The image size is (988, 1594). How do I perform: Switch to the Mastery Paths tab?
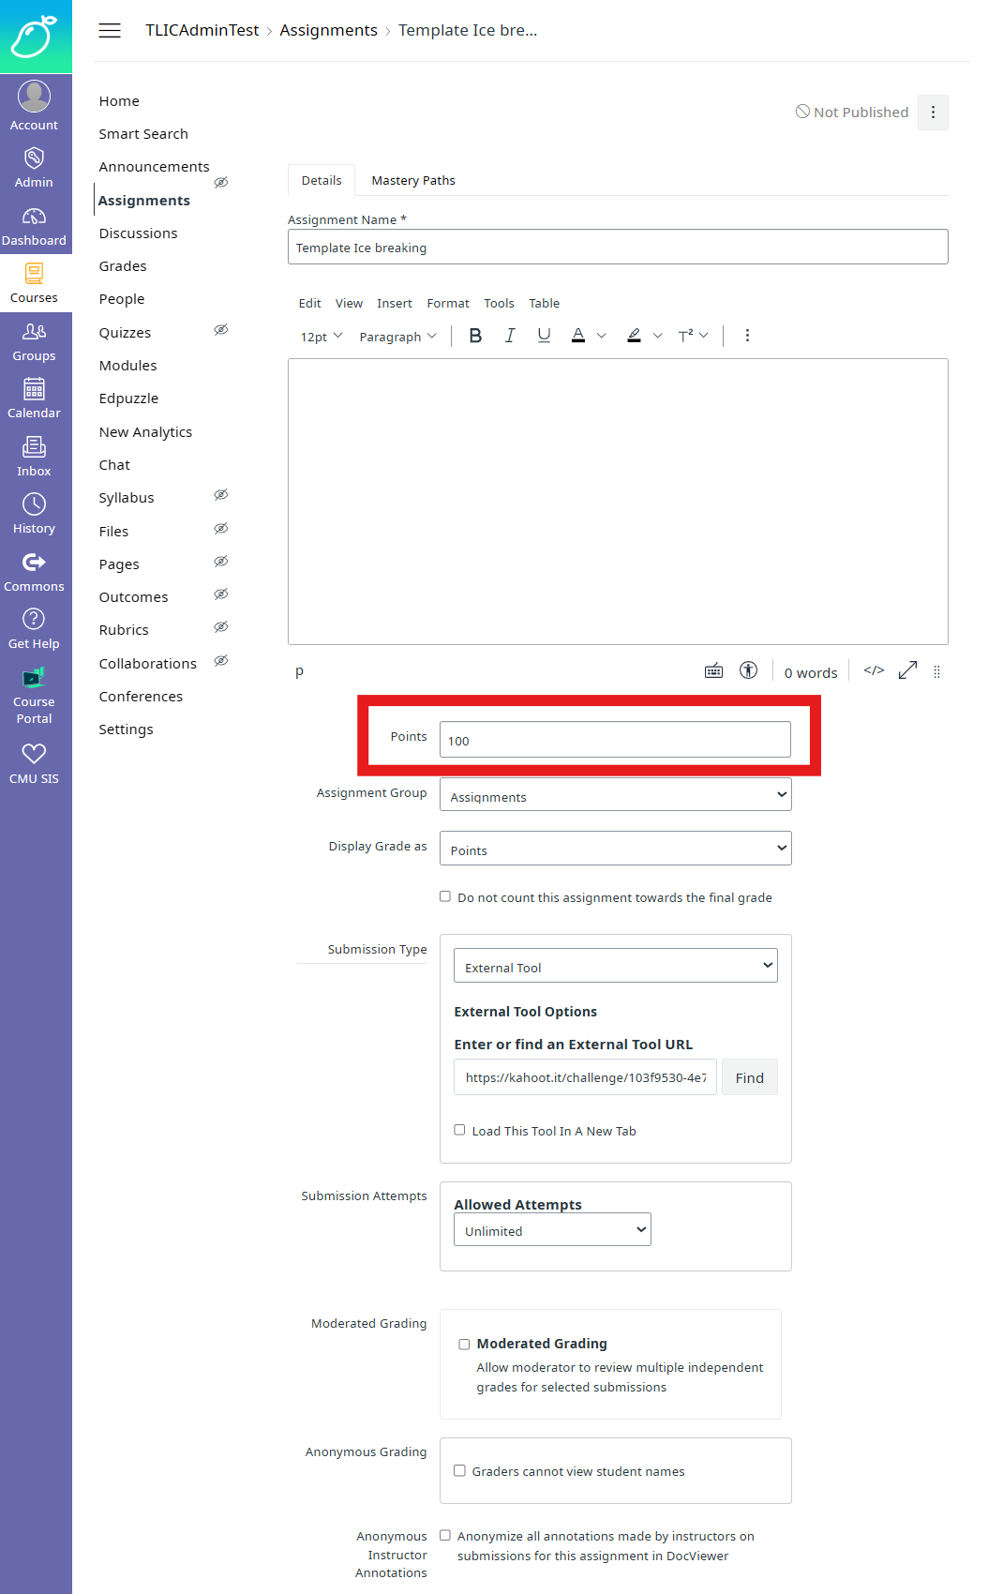[412, 180]
